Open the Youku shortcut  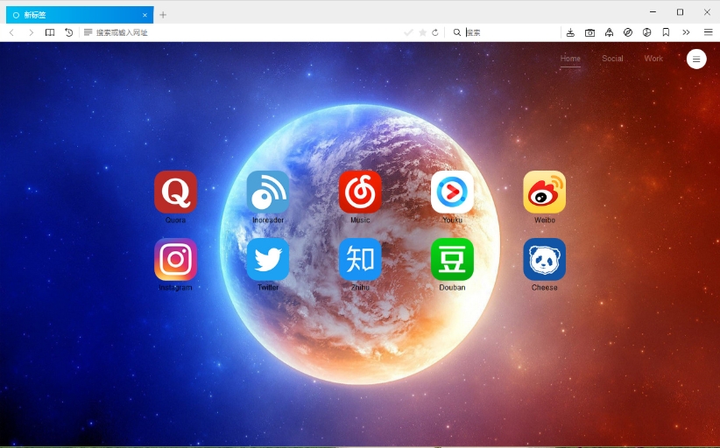coord(452,192)
